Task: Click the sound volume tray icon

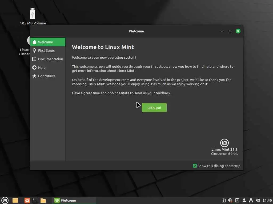Action: coord(258,200)
